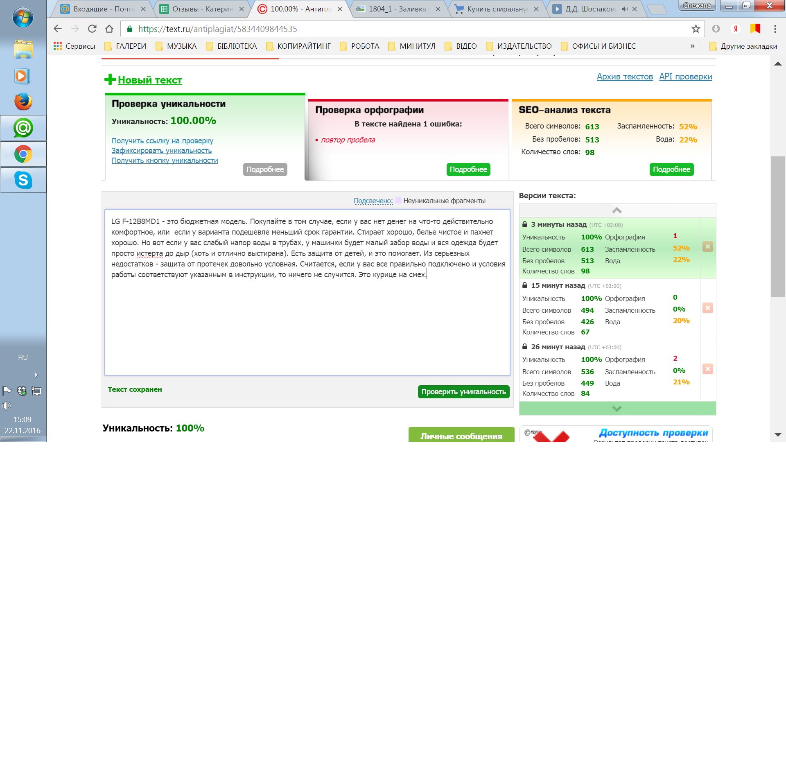Click the home icon in browser toolbar
Image resolution: width=786 pixels, height=777 pixels.
109,29
